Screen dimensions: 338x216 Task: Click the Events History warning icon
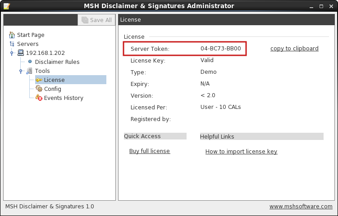[x=39, y=98]
